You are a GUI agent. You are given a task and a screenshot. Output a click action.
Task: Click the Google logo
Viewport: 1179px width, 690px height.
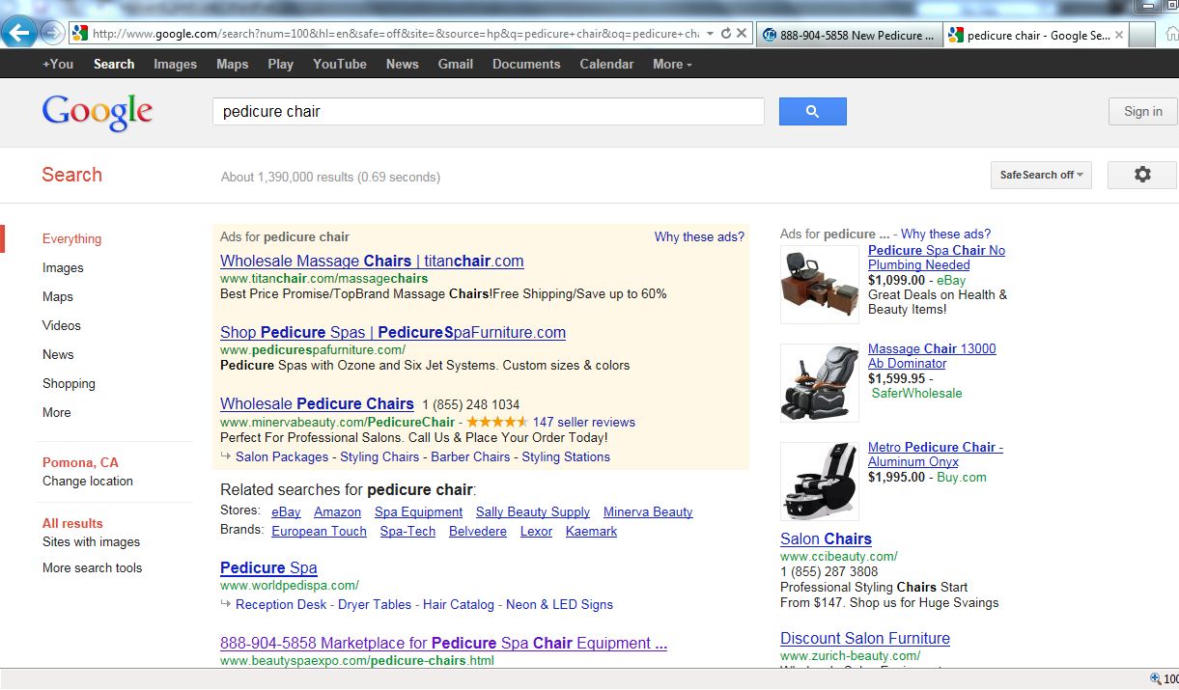click(97, 112)
